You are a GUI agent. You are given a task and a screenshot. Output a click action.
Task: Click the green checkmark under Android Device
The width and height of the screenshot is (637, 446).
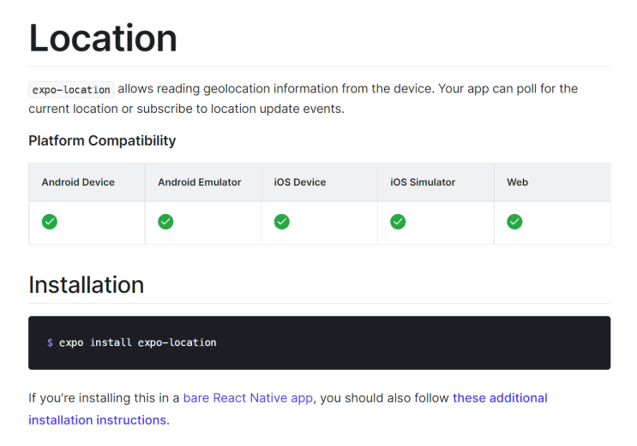(50, 222)
